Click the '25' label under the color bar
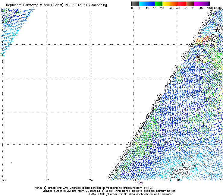 point(170,8)
